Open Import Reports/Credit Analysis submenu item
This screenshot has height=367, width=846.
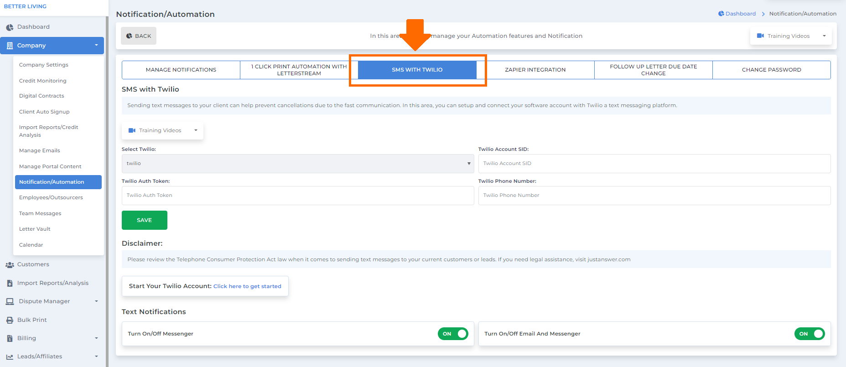(x=49, y=131)
